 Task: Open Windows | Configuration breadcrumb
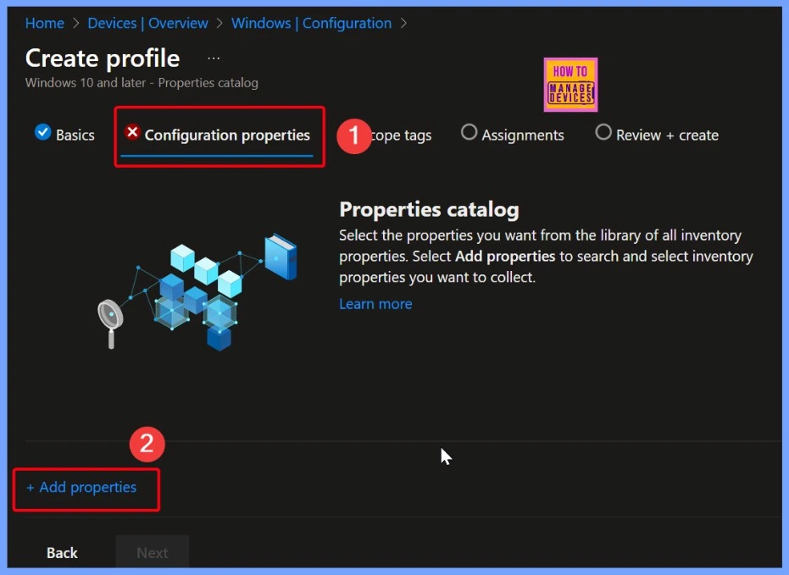[x=312, y=23]
